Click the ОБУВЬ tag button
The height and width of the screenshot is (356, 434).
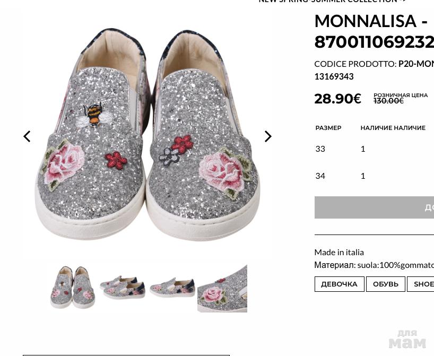pos(385,284)
